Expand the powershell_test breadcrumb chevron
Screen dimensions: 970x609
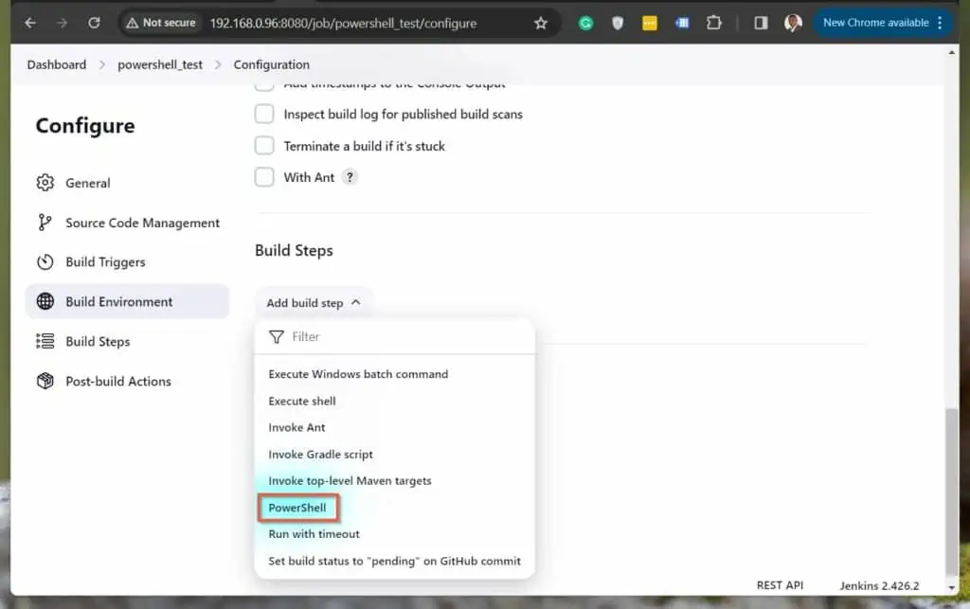point(218,65)
